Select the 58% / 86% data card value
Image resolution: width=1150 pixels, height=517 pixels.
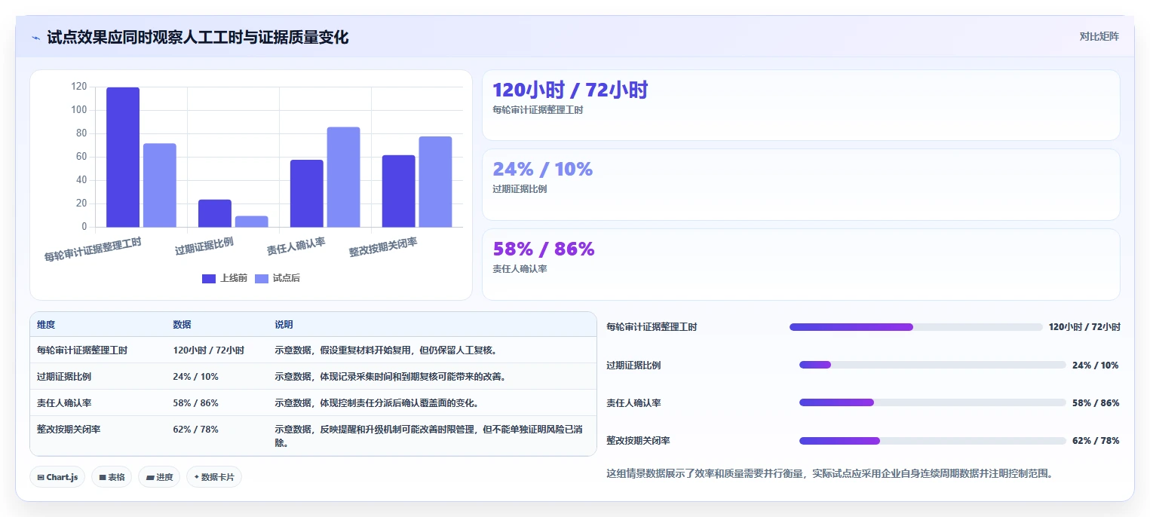tap(544, 249)
